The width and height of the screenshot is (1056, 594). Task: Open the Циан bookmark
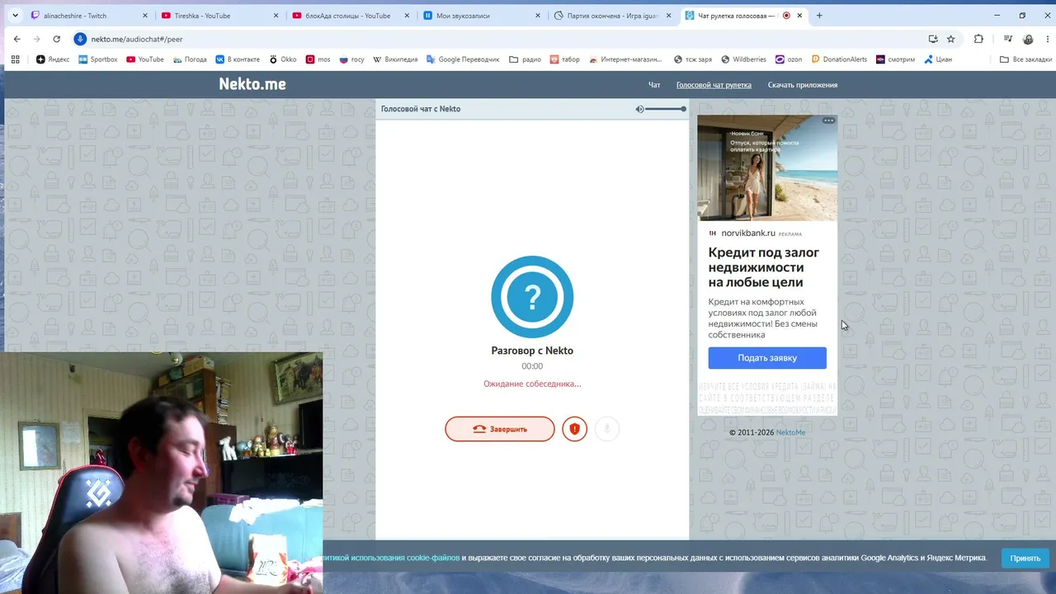(x=937, y=59)
